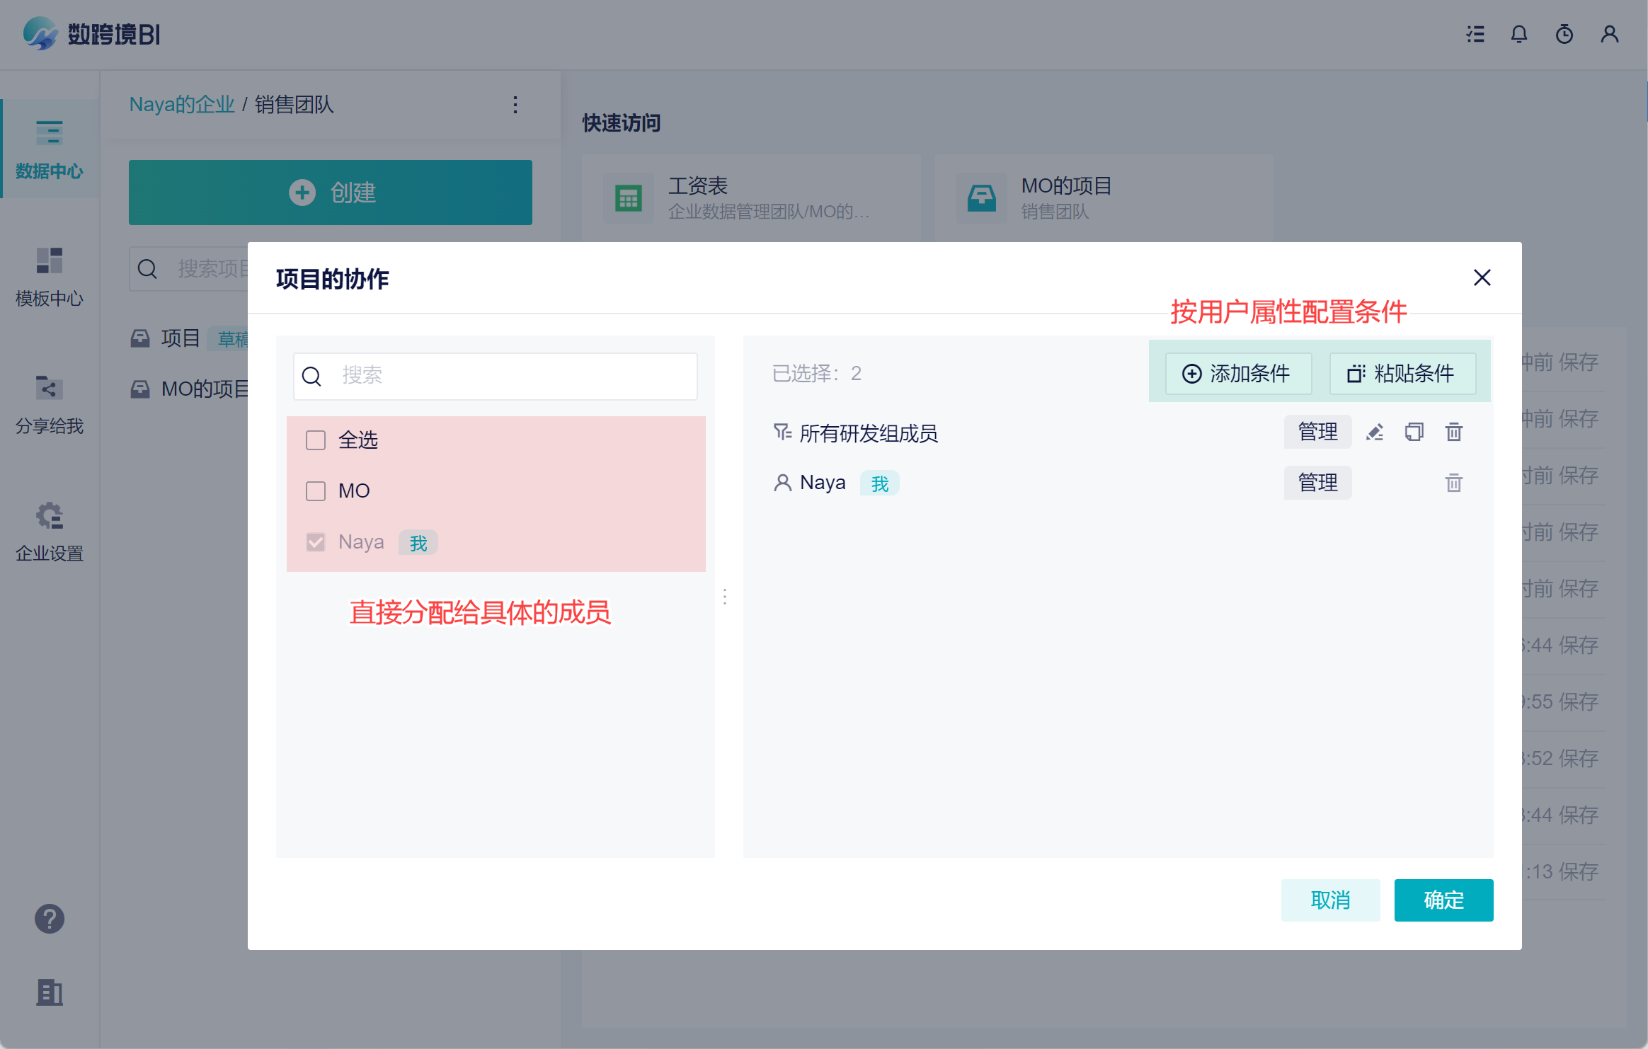Open the user account icon
The height and width of the screenshot is (1049, 1648).
1610,34
